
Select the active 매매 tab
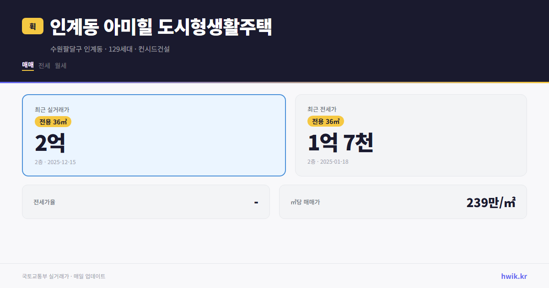(x=27, y=65)
